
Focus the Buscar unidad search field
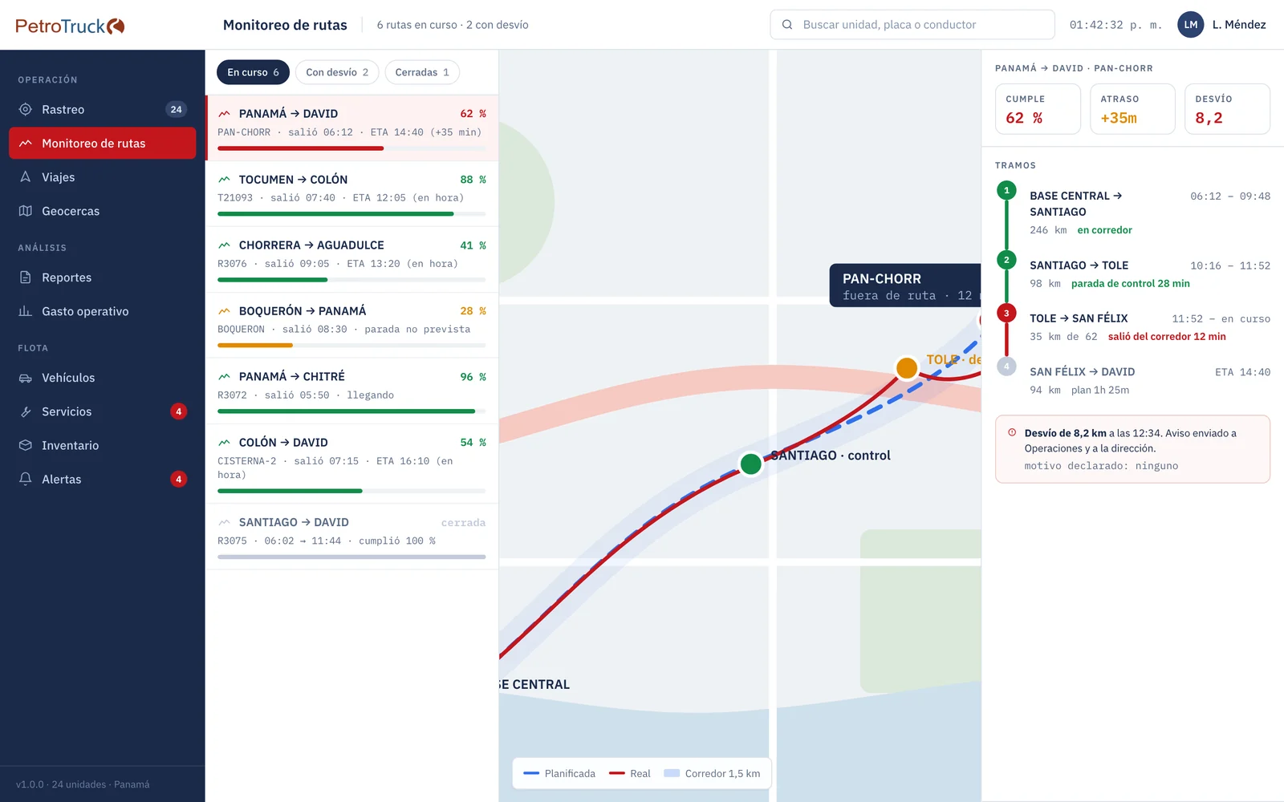click(x=912, y=25)
